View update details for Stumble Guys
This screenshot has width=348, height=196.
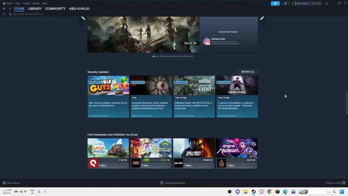[x=98, y=116]
